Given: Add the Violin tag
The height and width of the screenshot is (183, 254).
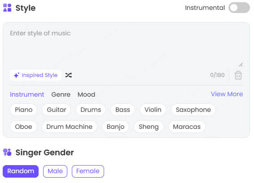Looking at the screenshot, I should [153, 110].
